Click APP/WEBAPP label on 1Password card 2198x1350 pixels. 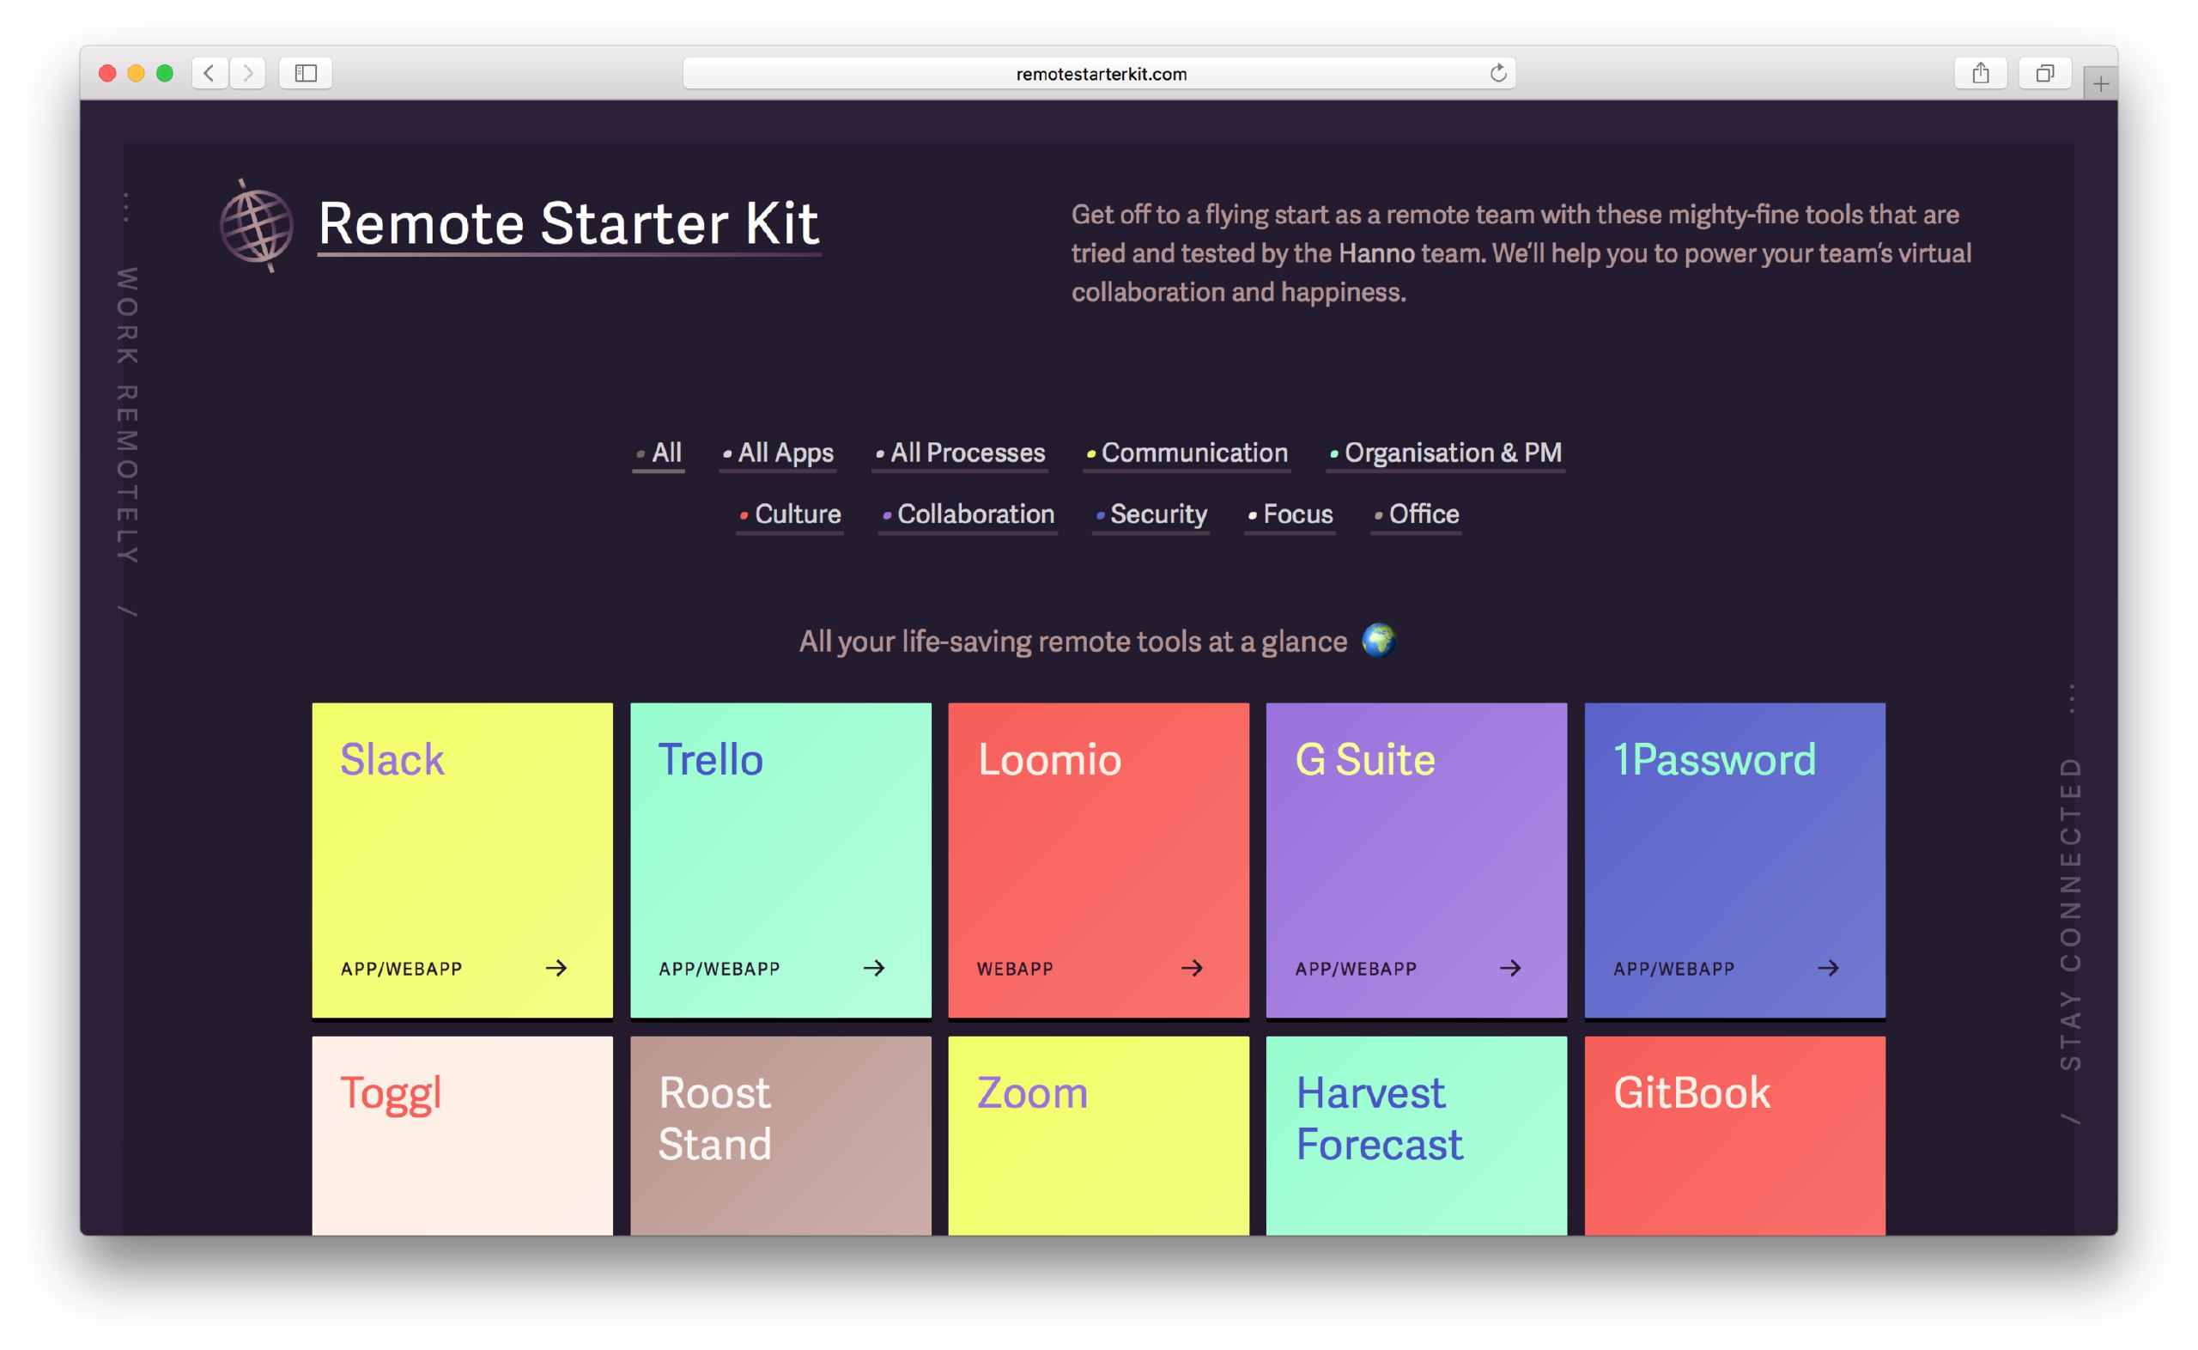(x=1674, y=969)
